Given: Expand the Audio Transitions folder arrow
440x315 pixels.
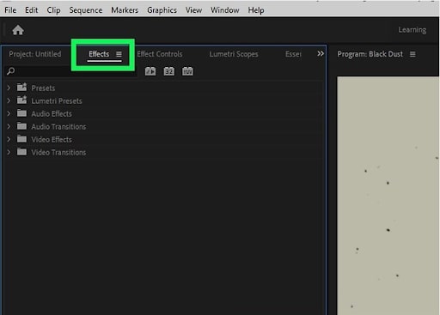Looking at the screenshot, I should [9, 126].
